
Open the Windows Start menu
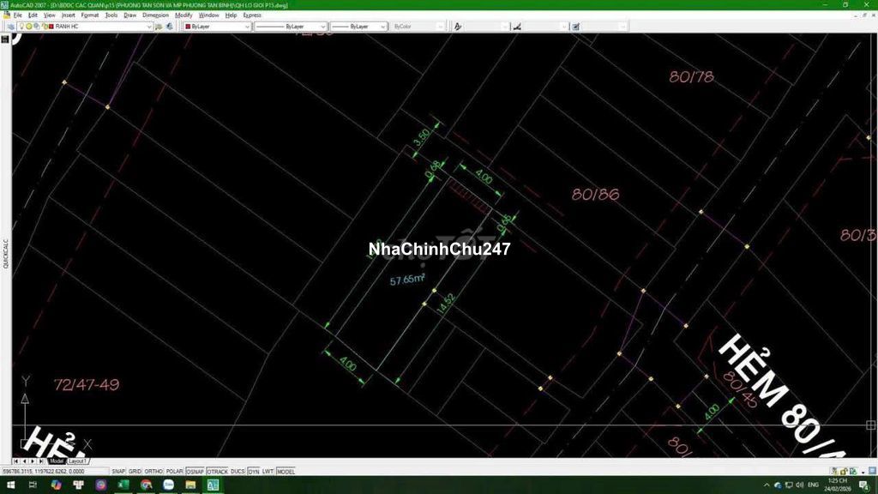point(10,485)
